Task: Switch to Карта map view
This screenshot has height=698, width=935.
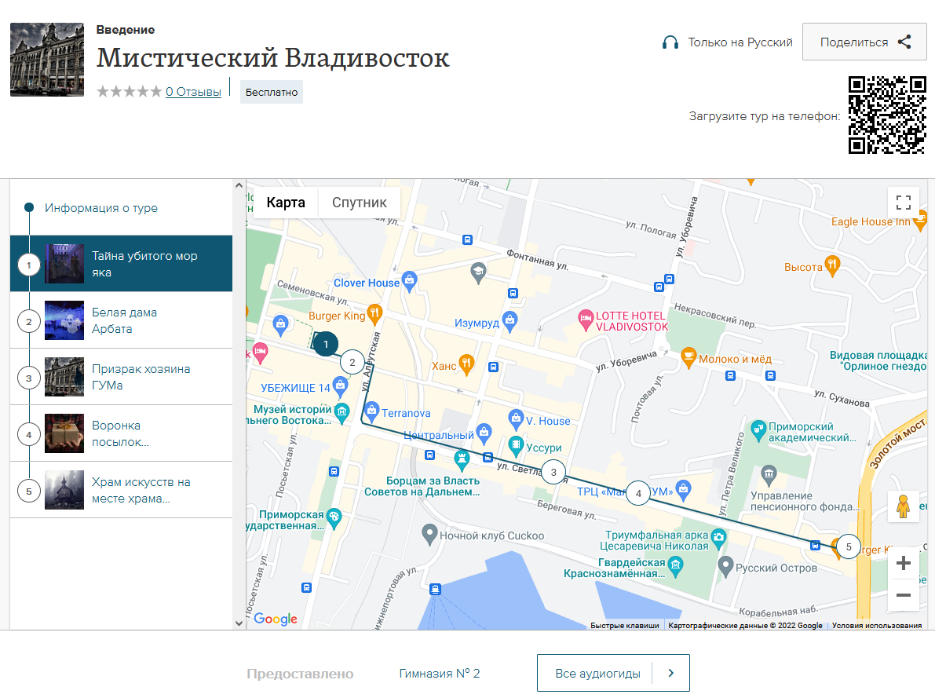Action: [285, 202]
